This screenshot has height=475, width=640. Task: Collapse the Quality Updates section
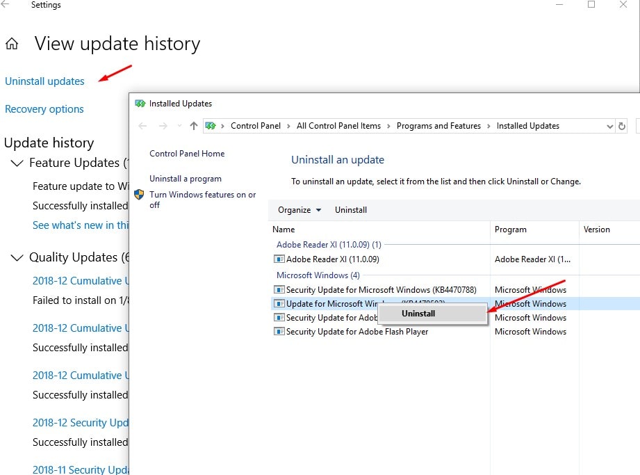[17, 257]
